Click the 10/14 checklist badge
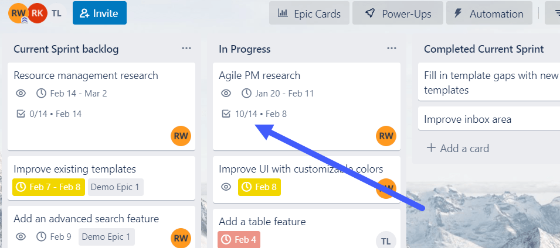Image resolution: width=560 pixels, height=248 pixels. pyautogui.click(x=254, y=114)
